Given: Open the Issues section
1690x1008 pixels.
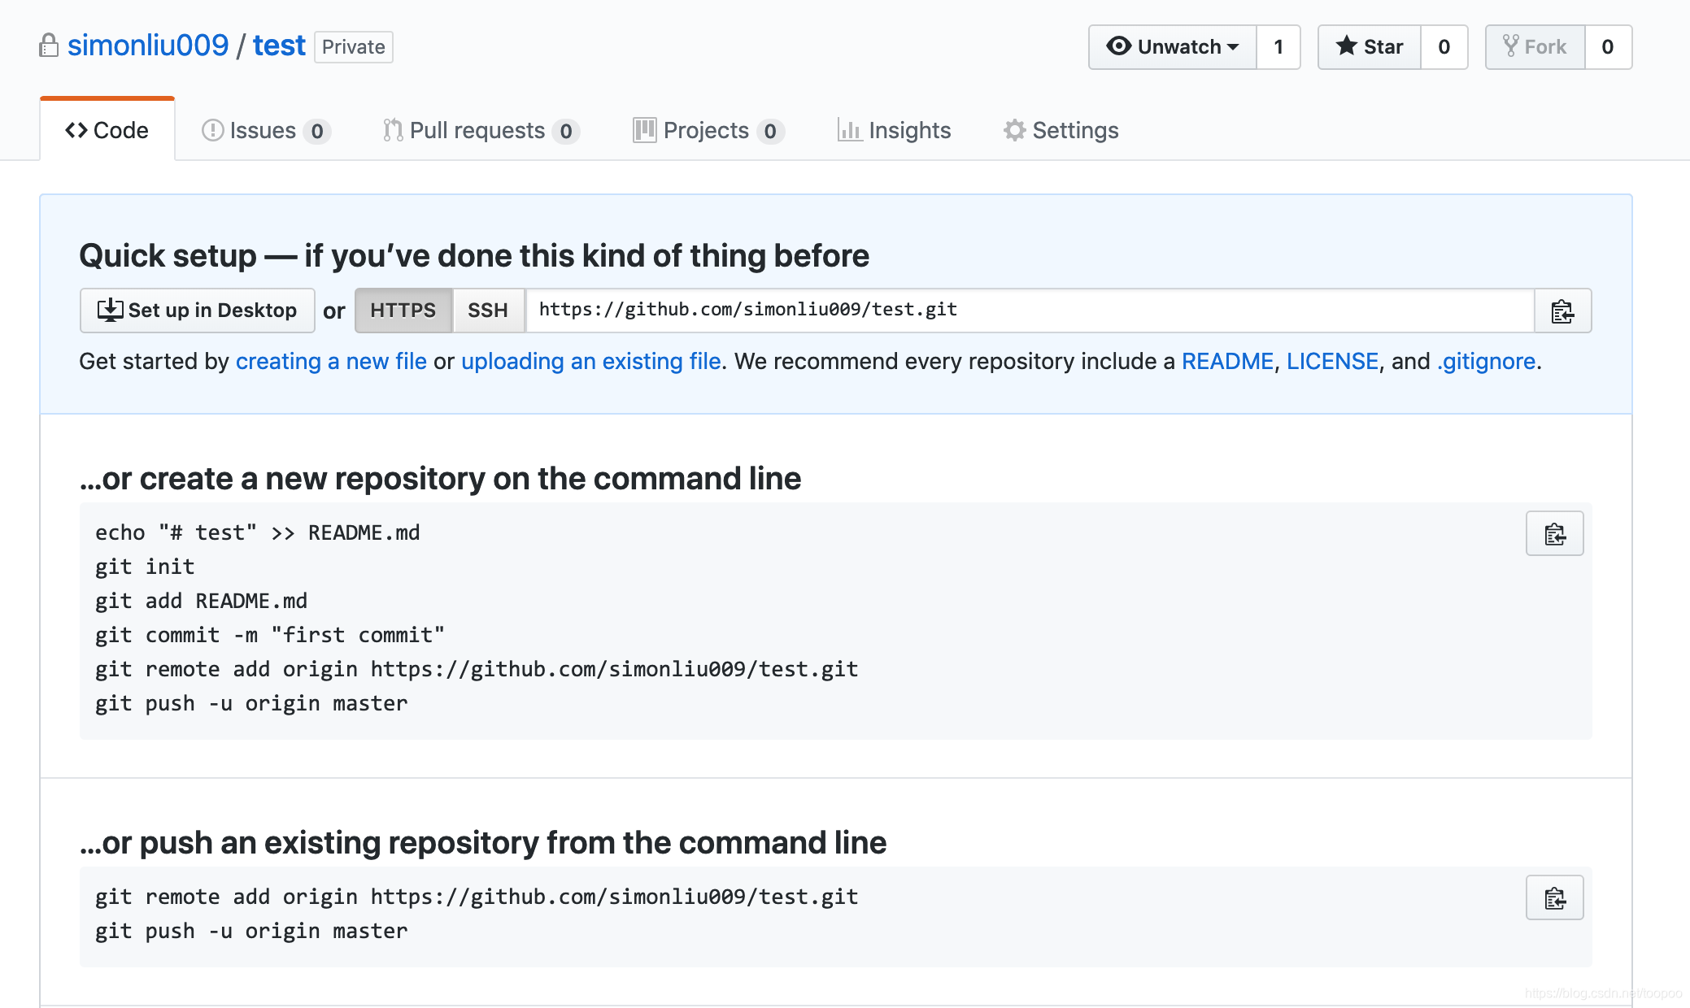Looking at the screenshot, I should (x=267, y=128).
